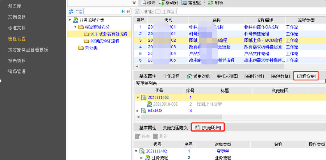
Task: Click the up arrow icon in tree search box
Action: (x=128, y=12)
